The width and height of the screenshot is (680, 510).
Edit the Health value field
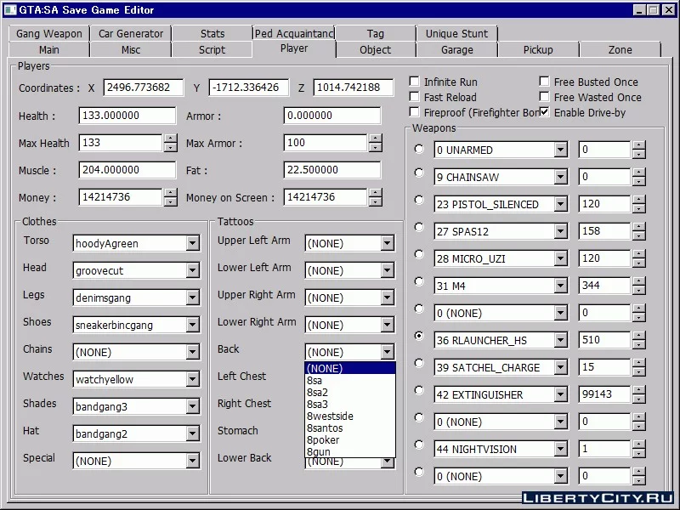[127, 116]
